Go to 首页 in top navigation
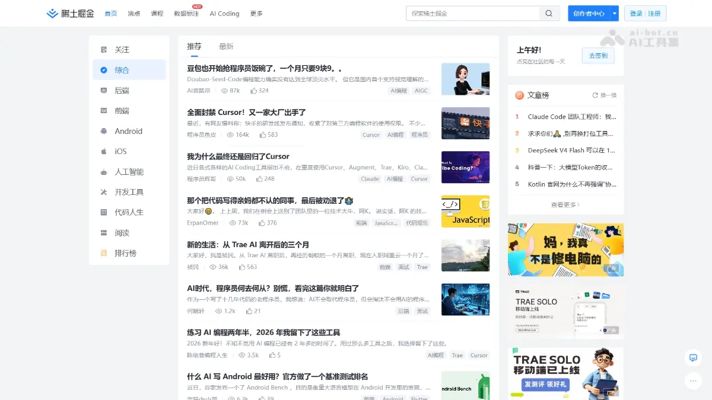This screenshot has height=400, width=712. coord(111,14)
